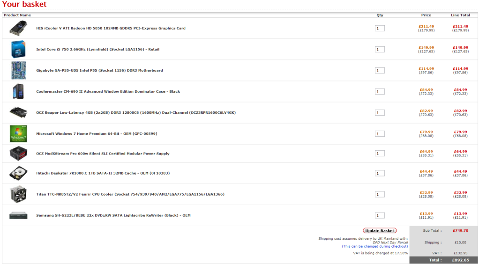Open Samsung SH-S223L DVD ReWriter link
479x265 pixels.
pos(113,215)
